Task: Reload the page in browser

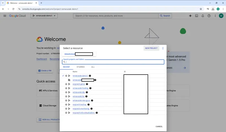Action: (x=13, y=9)
